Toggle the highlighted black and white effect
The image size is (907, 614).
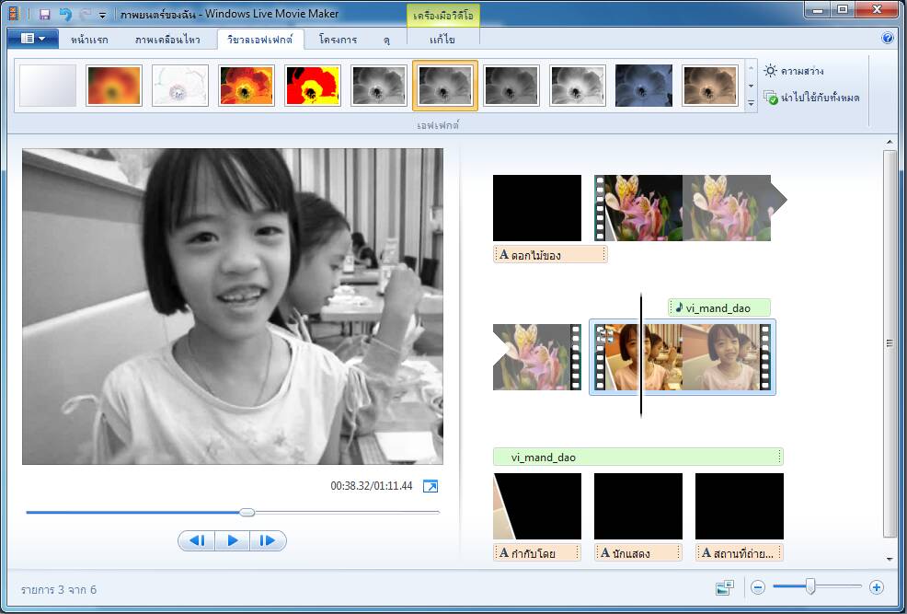(x=445, y=86)
